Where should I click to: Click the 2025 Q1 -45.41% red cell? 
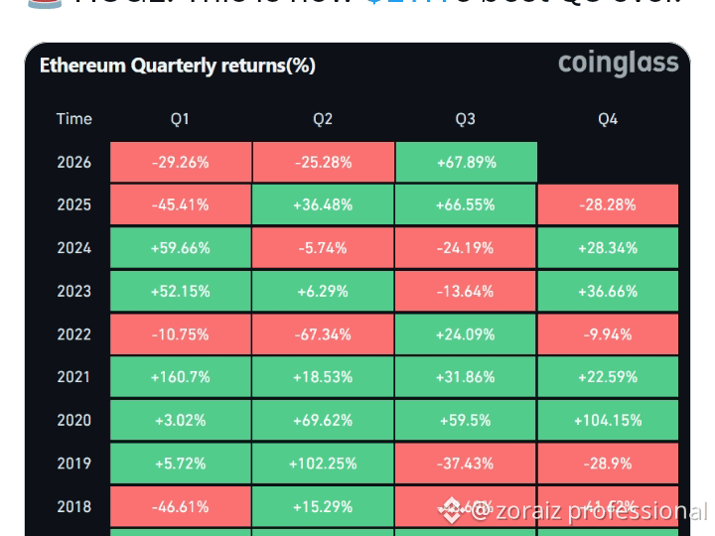pos(181,204)
